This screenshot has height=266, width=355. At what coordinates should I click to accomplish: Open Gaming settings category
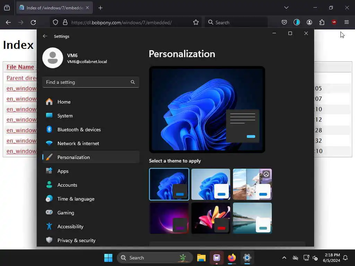point(90,213)
